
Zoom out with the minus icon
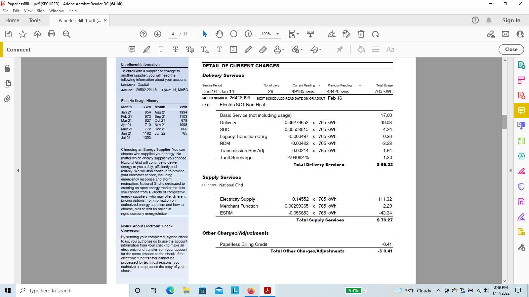pyautogui.click(x=234, y=34)
